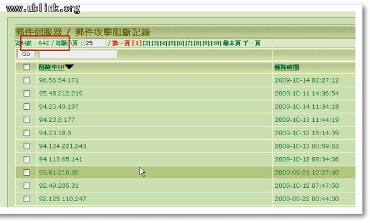The height and width of the screenshot is (223, 370).
Task: Mark checkbox next to 94.124.221.243
Action: (27, 146)
